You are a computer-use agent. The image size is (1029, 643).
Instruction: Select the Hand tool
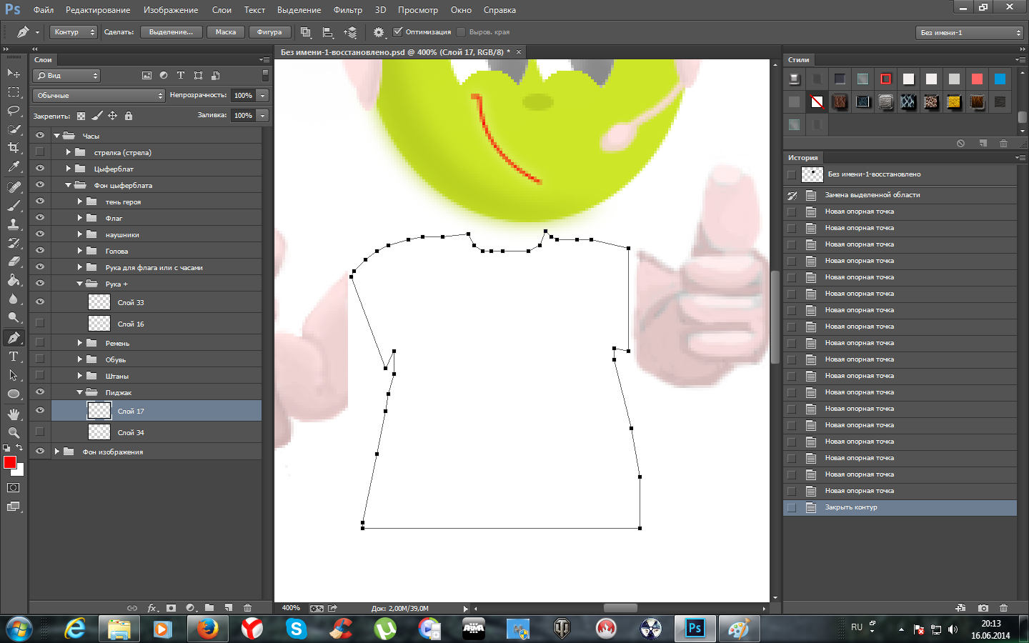14,414
